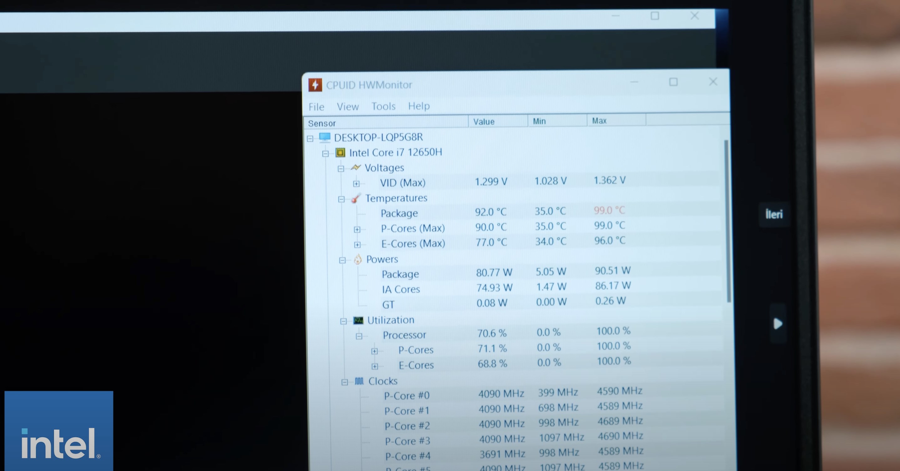Open the View menu
The height and width of the screenshot is (471, 900).
point(348,106)
